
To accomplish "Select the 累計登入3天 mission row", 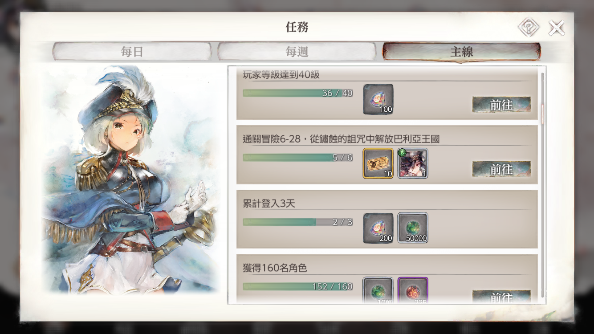I will pos(387,219).
